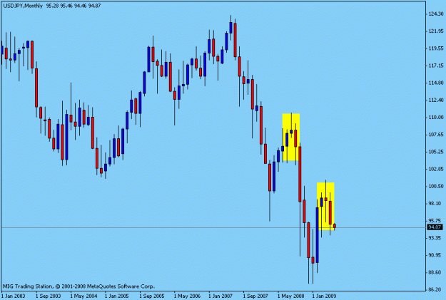Select the 119.55 price level label

(436, 48)
